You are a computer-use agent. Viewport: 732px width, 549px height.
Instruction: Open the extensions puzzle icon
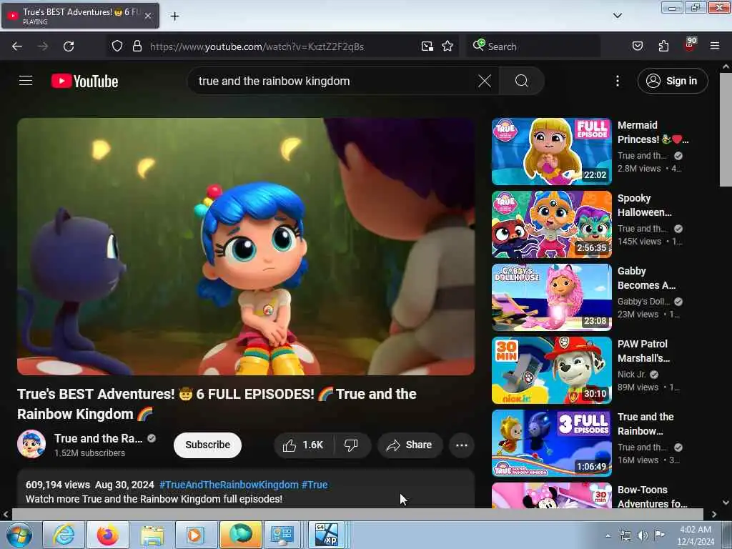click(x=663, y=46)
